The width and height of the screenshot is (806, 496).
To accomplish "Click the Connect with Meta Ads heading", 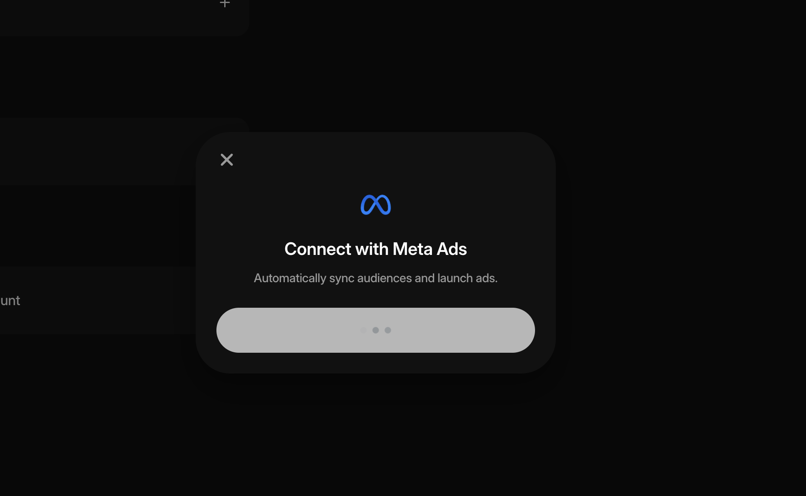I will [376, 249].
